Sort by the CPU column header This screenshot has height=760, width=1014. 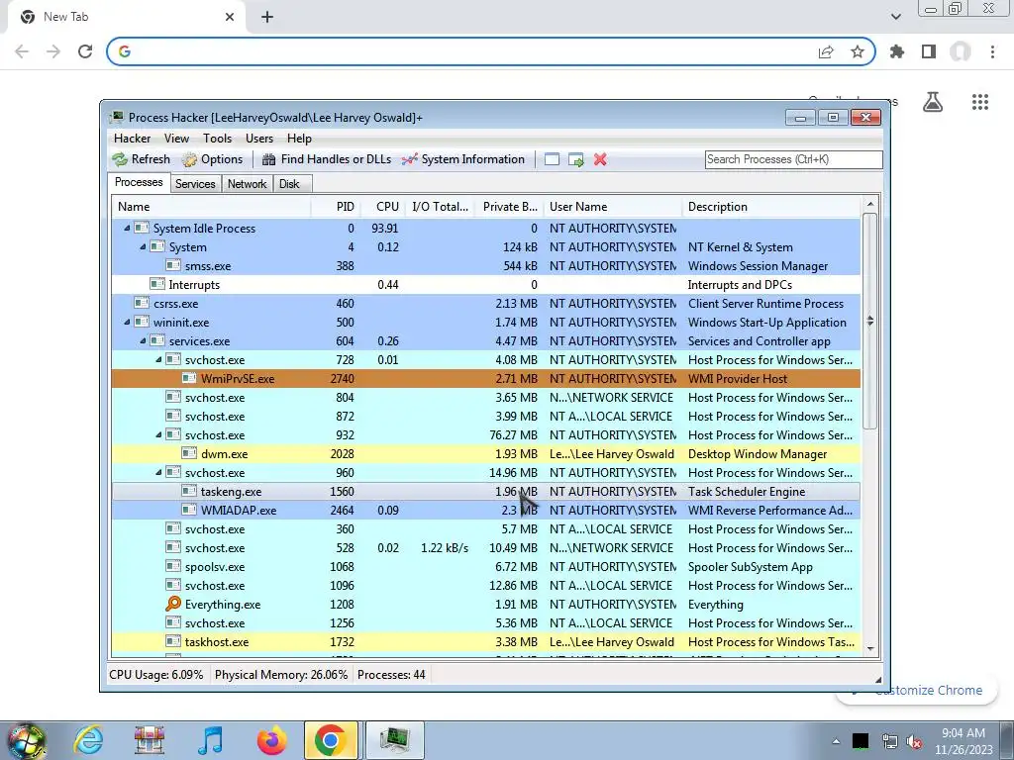pyautogui.click(x=382, y=207)
